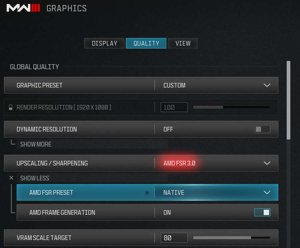Screen dimensions: 300x248
Task: Disable the AMD Frame Generation switch
Action: coord(262,212)
